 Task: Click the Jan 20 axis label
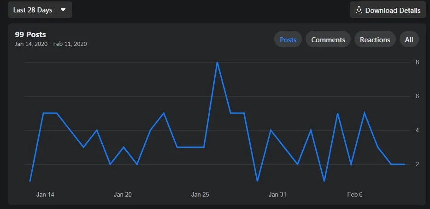[123, 194]
